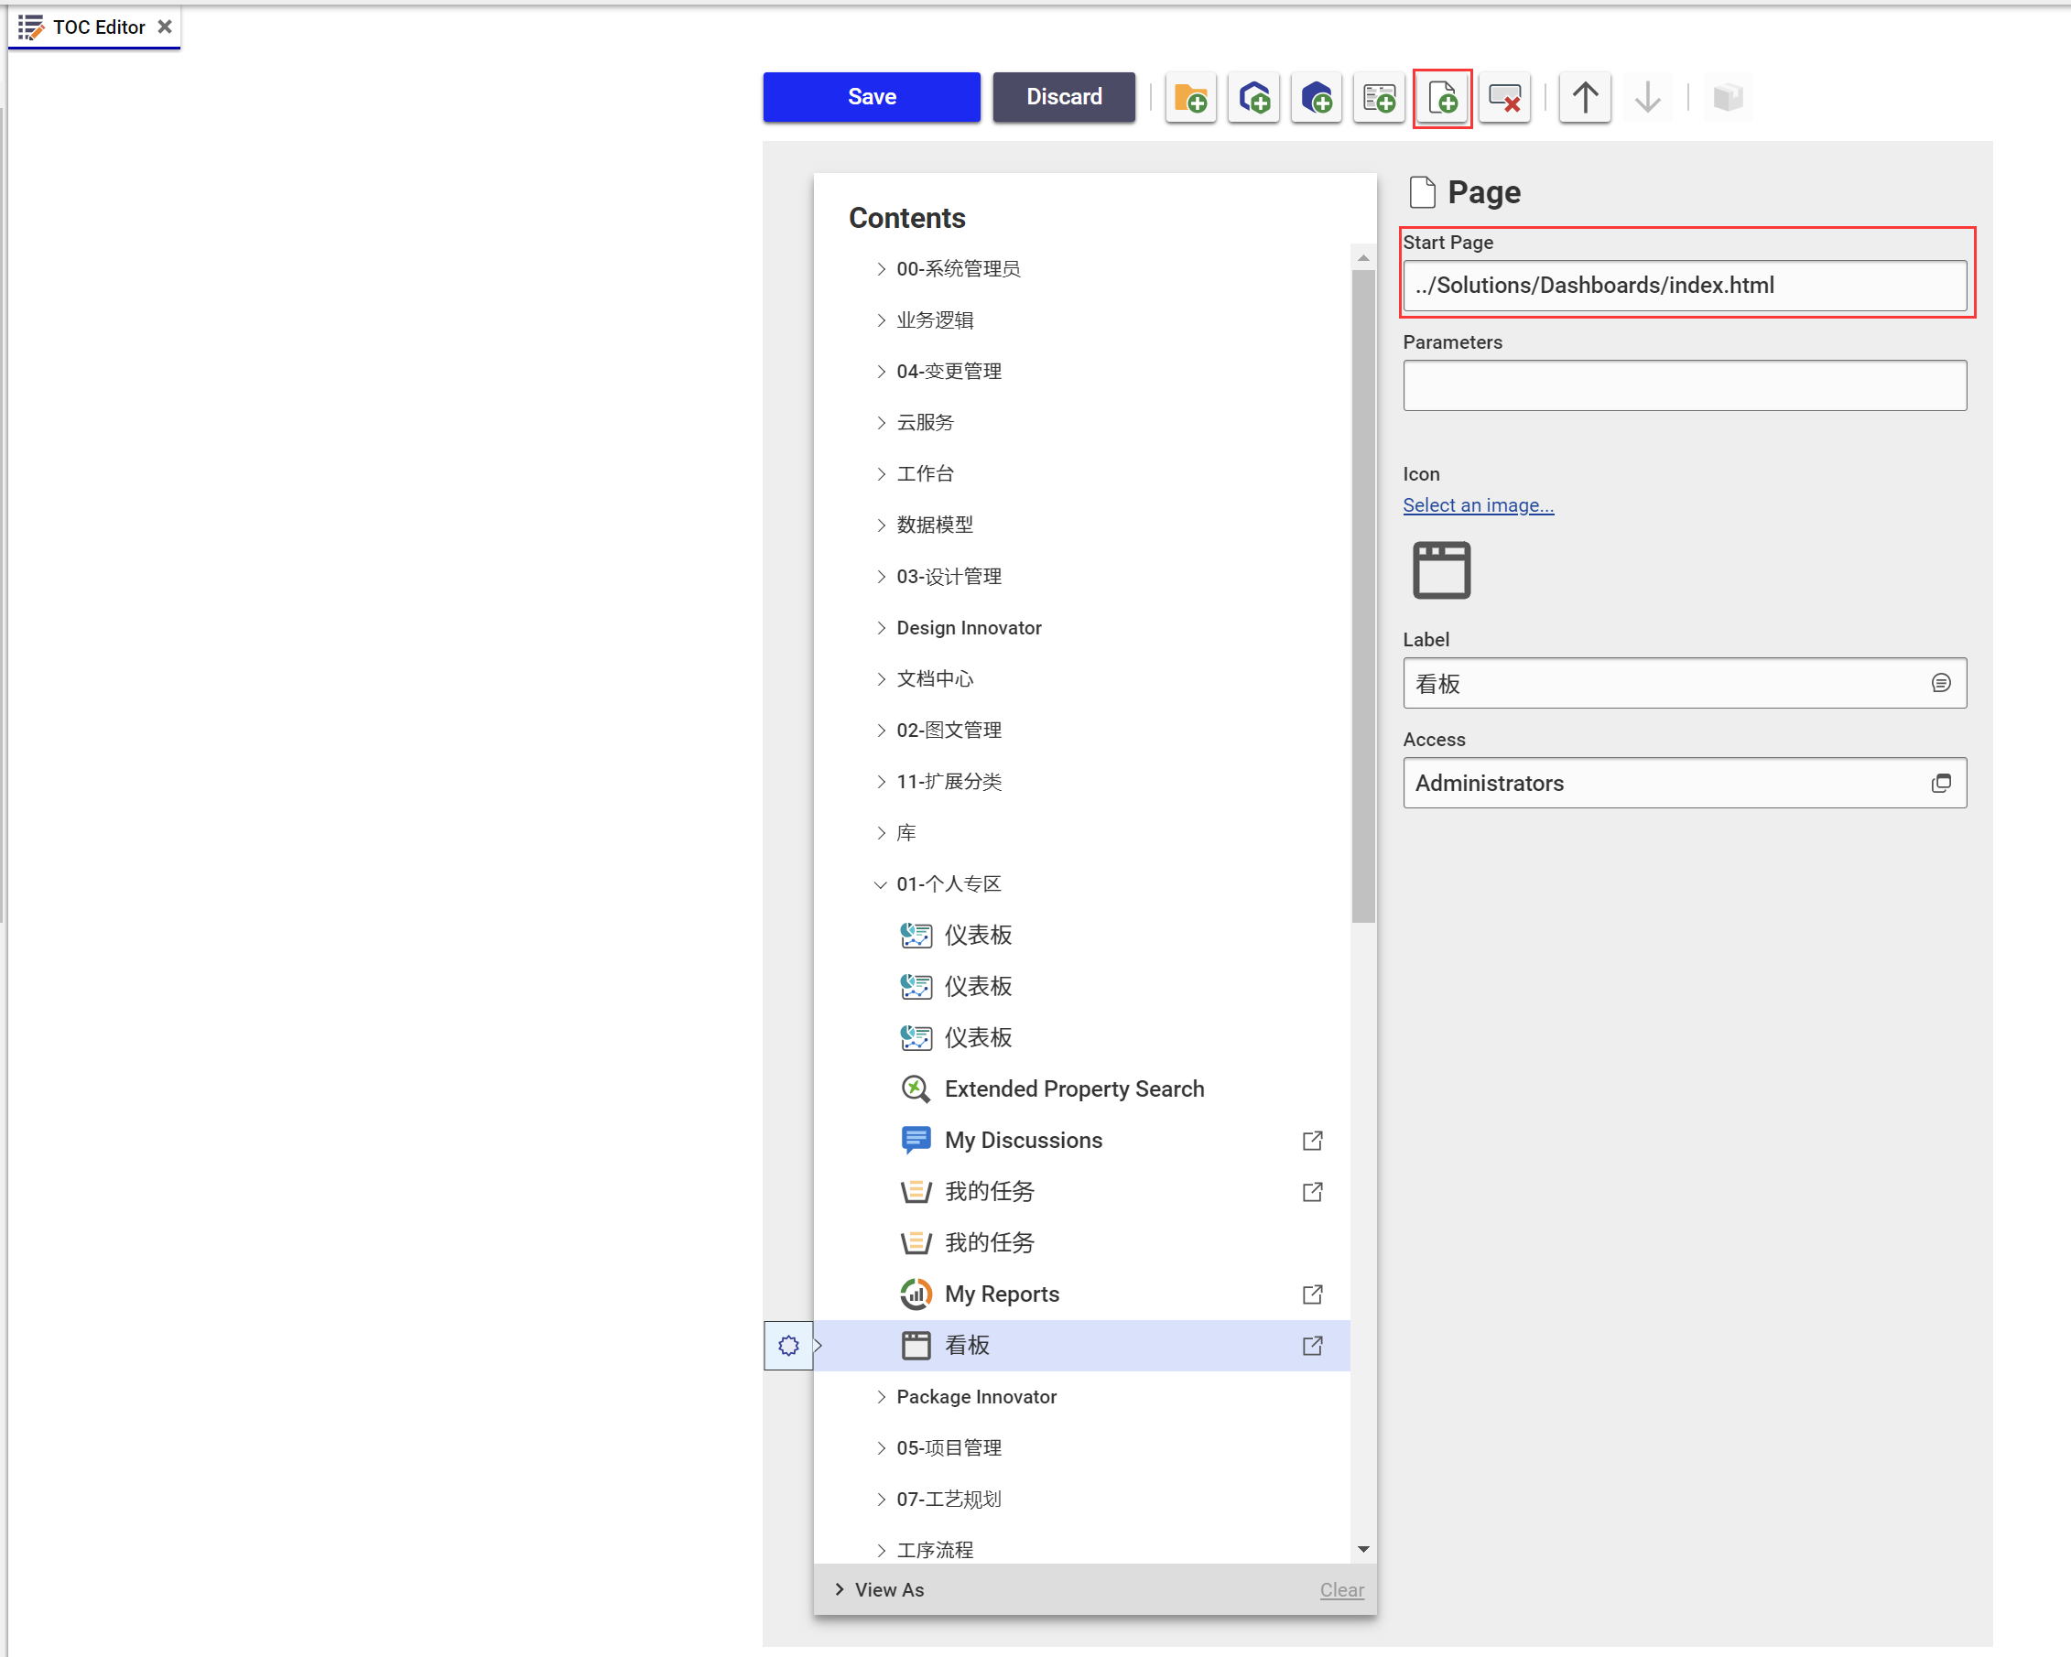Open the Access identity picker icon
The width and height of the screenshot is (2071, 1657).
1940,783
